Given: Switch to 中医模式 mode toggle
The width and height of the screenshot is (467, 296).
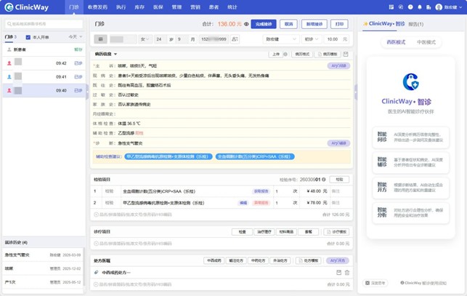Looking at the screenshot, I should pyautogui.click(x=426, y=42).
